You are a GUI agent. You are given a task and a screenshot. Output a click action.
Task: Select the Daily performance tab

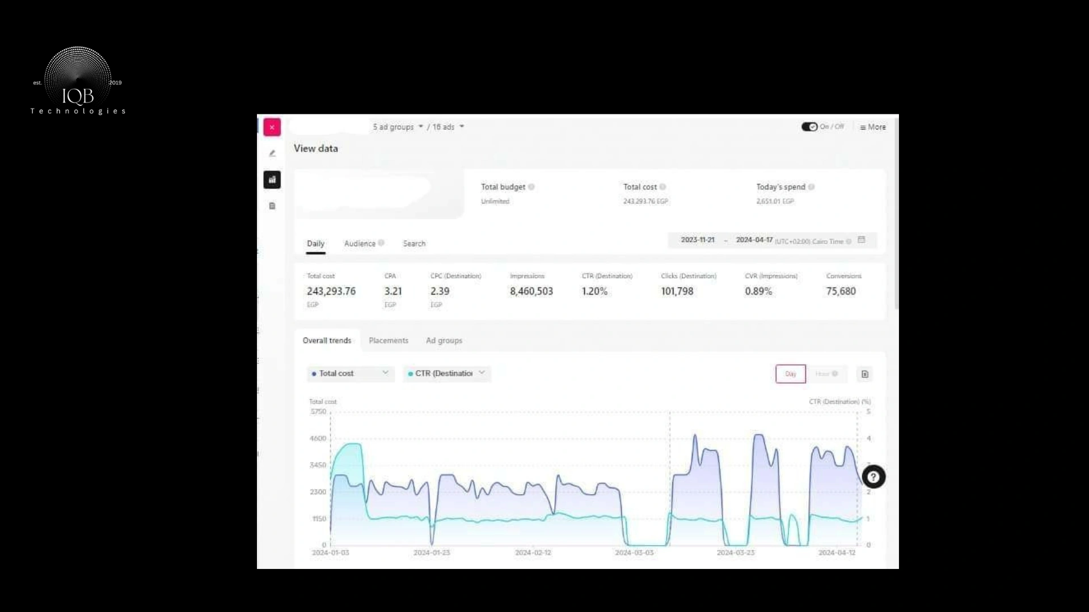pyautogui.click(x=315, y=243)
